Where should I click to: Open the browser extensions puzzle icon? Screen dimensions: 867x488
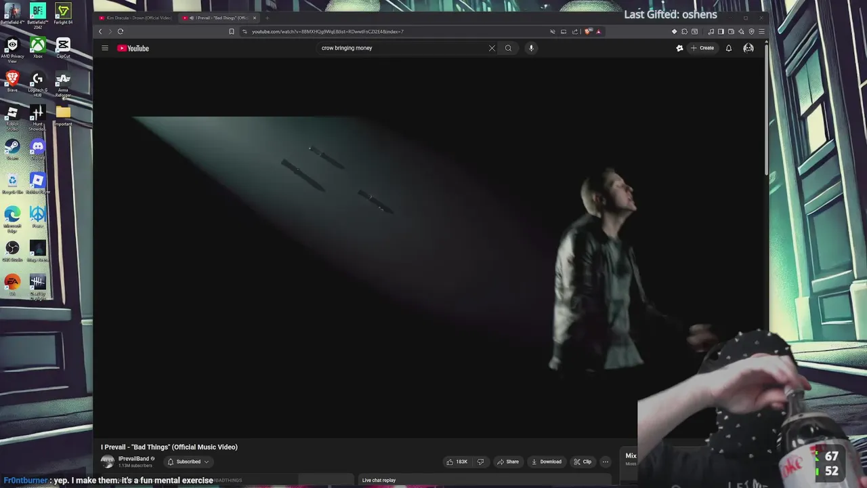pos(685,31)
